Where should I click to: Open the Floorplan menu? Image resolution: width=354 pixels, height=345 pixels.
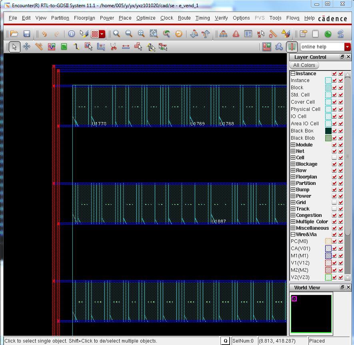[84, 18]
